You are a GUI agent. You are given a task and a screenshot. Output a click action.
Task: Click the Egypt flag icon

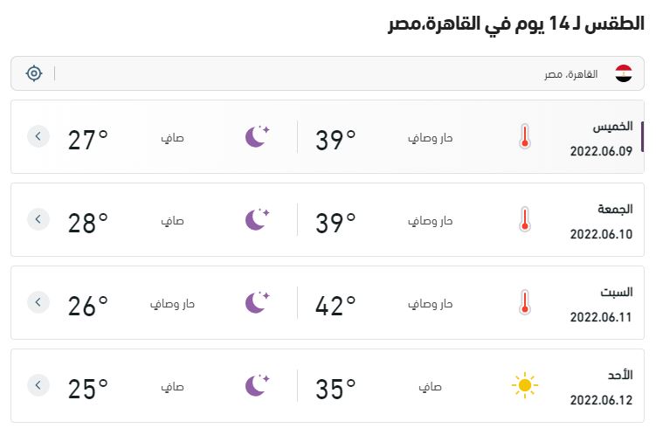tap(624, 73)
